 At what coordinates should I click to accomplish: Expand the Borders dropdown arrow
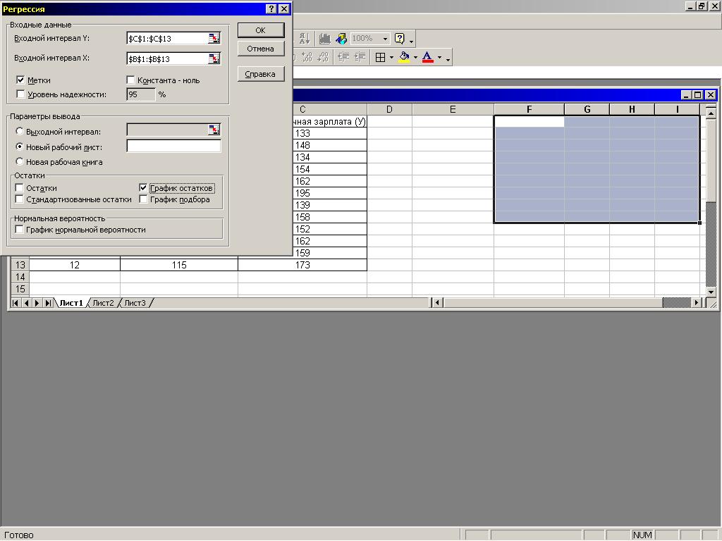[x=391, y=58]
